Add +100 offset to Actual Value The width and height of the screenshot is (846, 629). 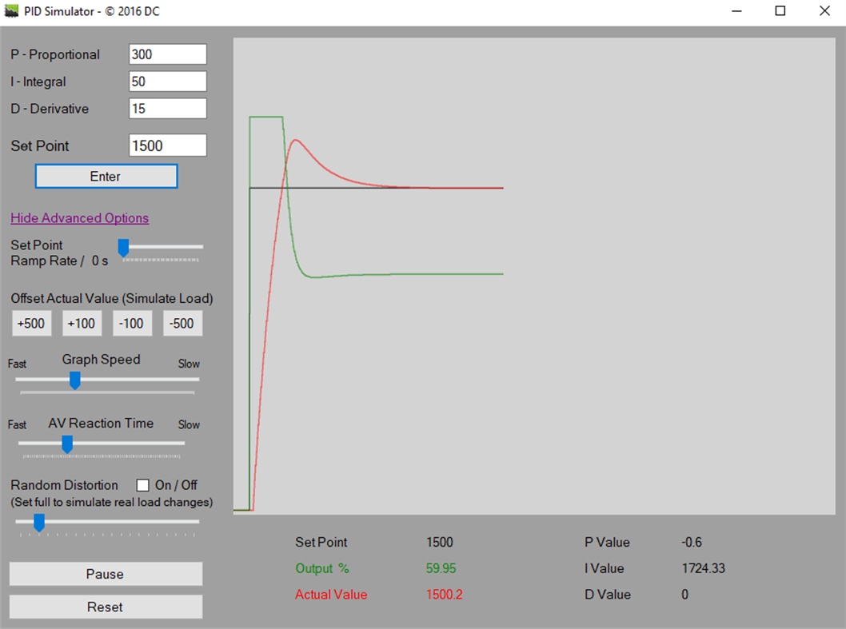[x=82, y=323]
